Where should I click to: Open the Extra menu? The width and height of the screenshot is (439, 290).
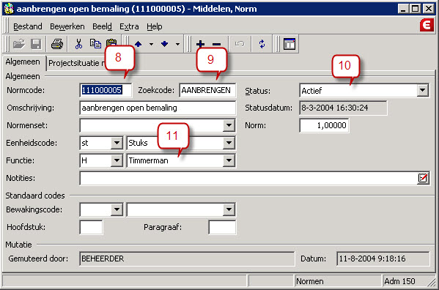click(x=129, y=26)
